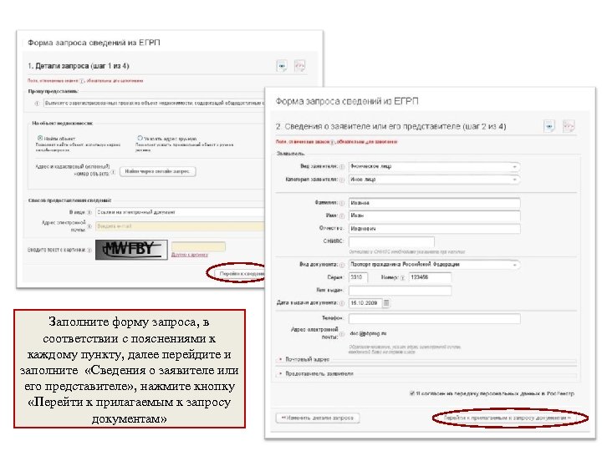Click Найти через онлайн запрос button

[x=157, y=171]
